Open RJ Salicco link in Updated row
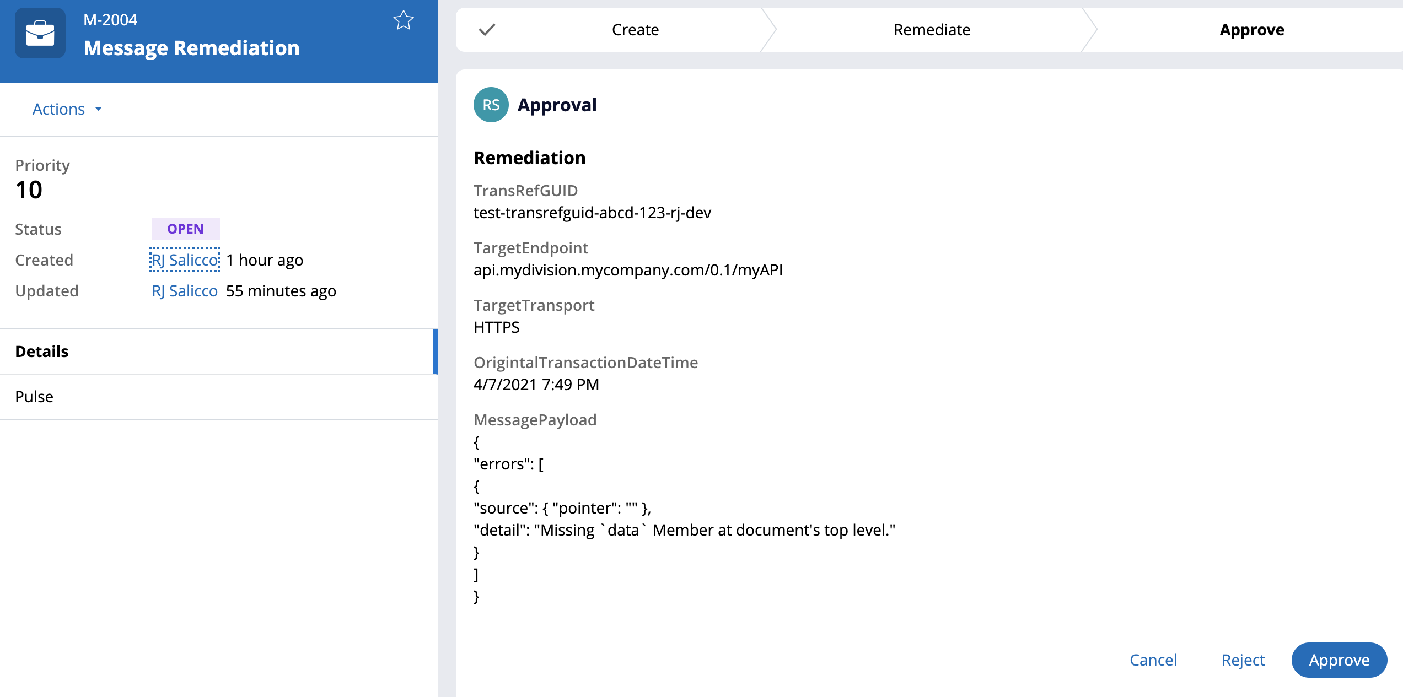Screen dimensions: 1403x697 [x=185, y=291]
